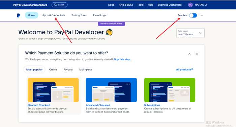
Task: Open the Tools menu
Action: coord(140,5)
